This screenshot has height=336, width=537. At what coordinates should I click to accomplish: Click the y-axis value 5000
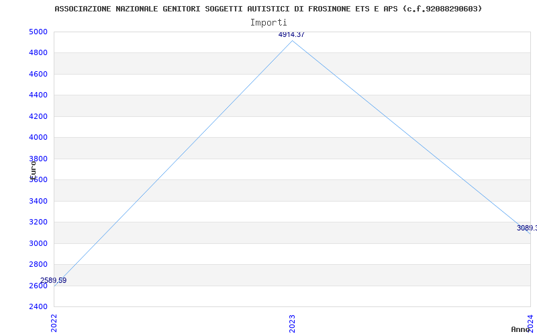click(x=38, y=32)
